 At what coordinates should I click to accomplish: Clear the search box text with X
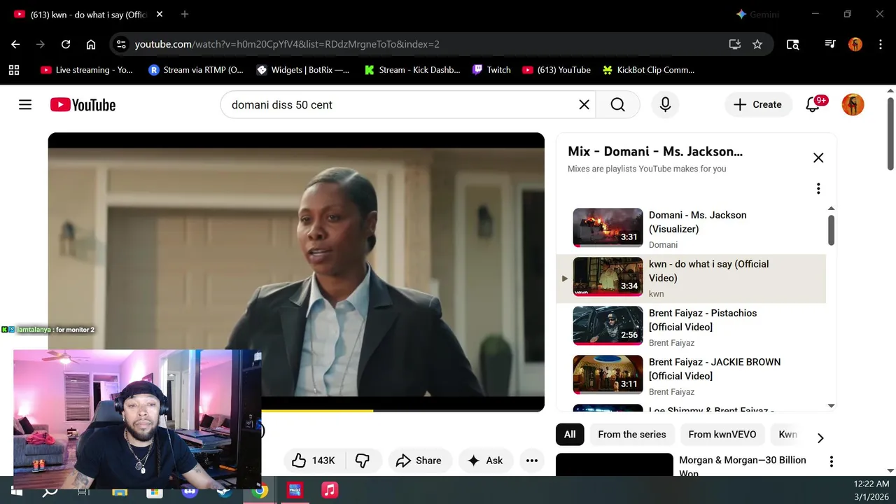click(x=584, y=105)
